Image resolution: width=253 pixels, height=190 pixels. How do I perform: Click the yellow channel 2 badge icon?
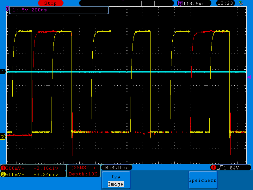(3, 174)
